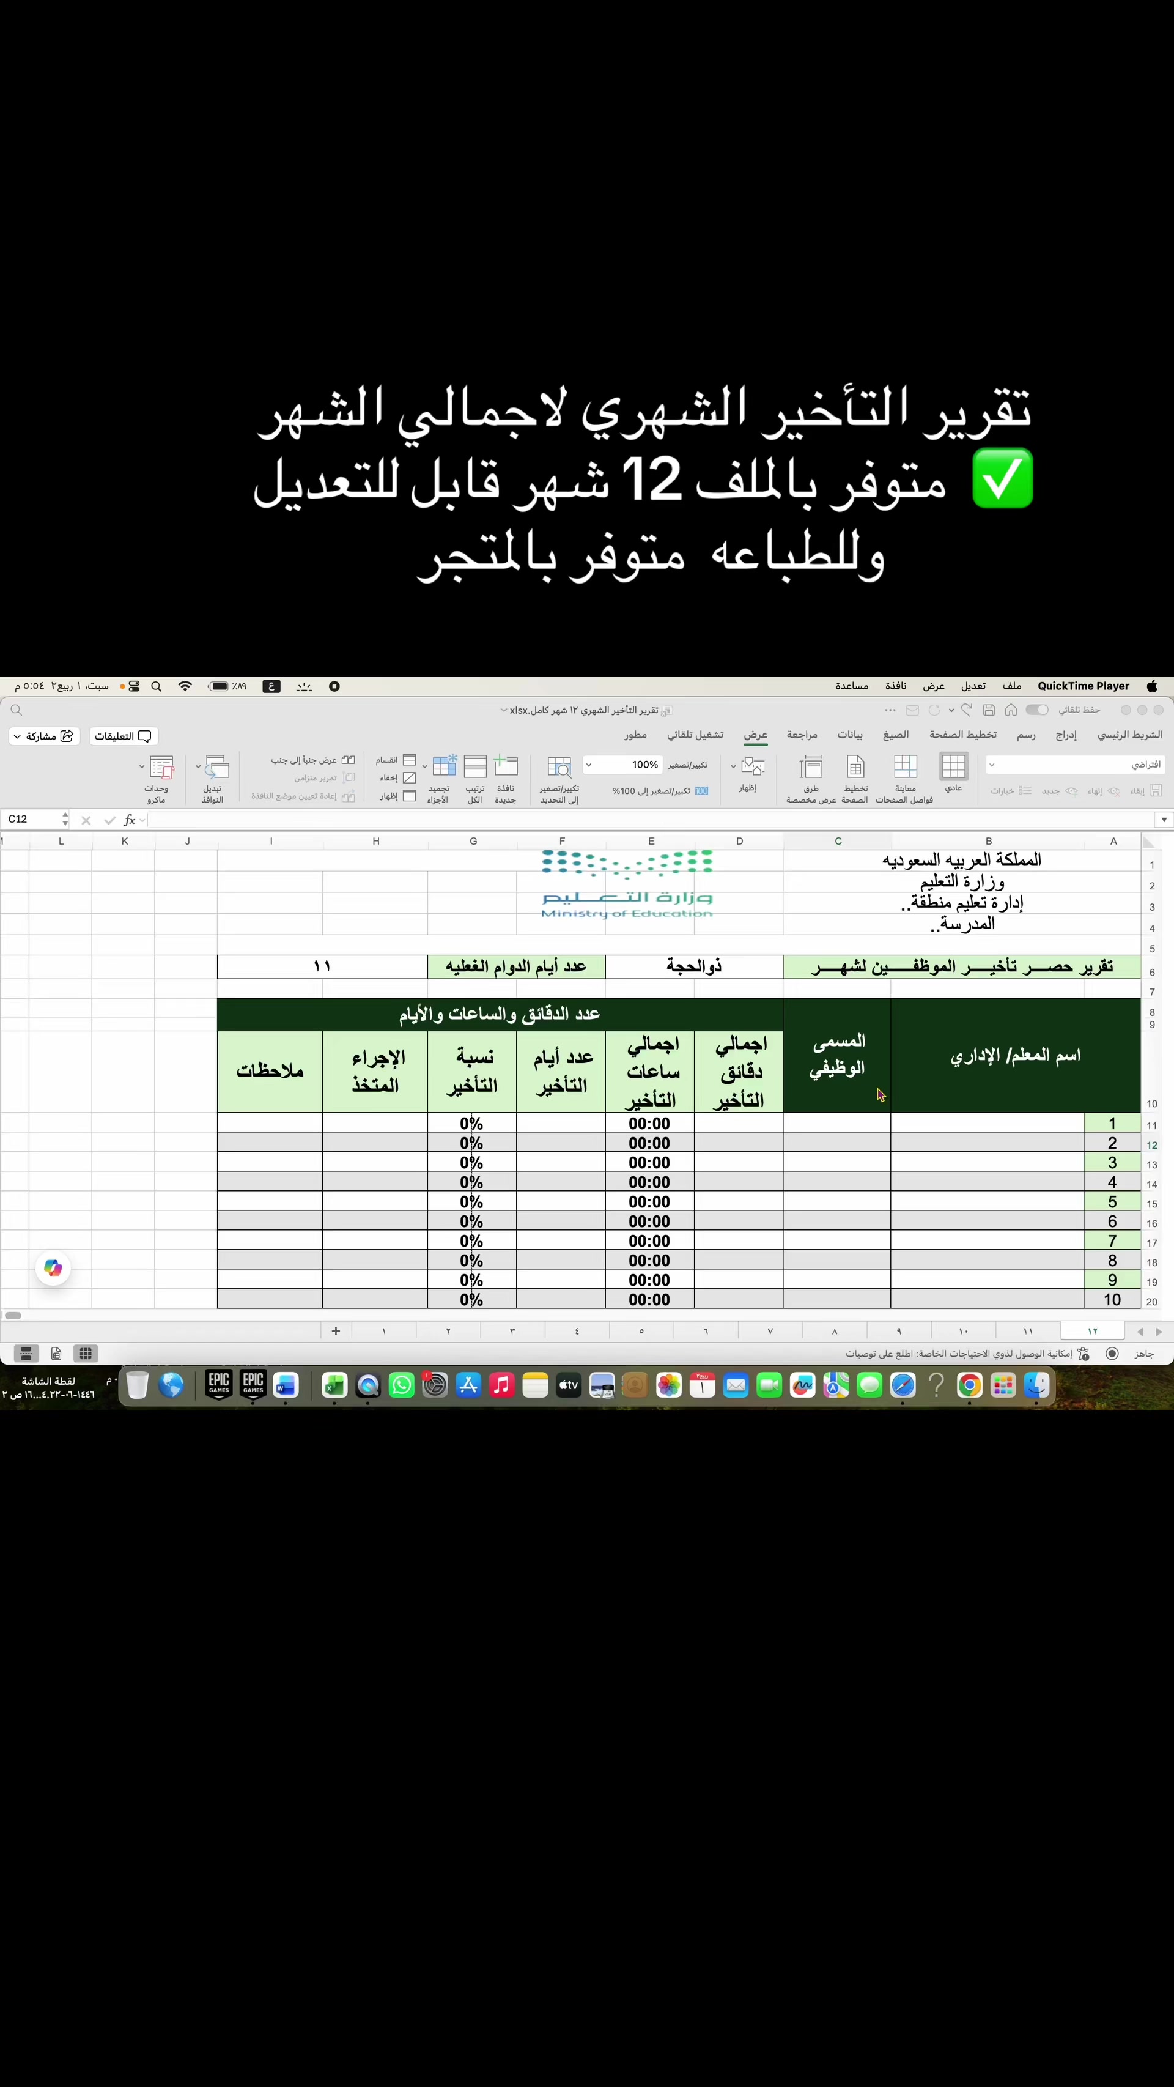Click the search magnifier in Excel title bar
The height and width of the screenshot is (2087, 1174).
16,710
